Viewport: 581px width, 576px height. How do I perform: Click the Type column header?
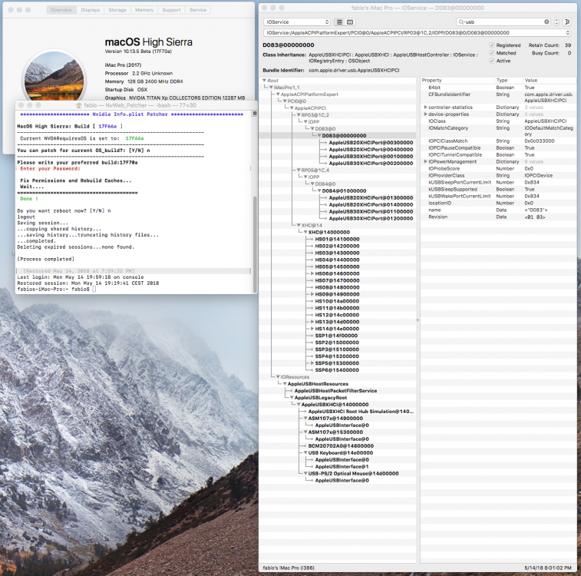pos(508,81)
